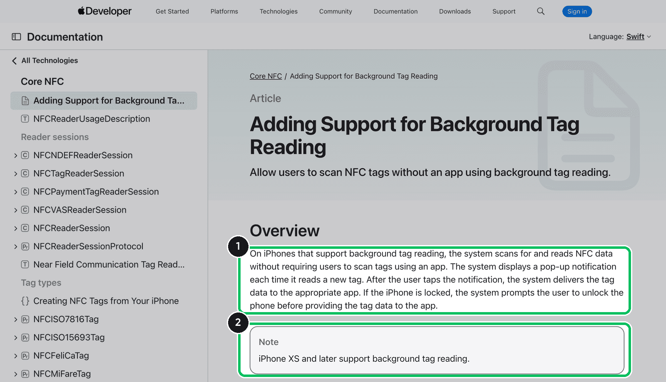Open the Documentation nav menu item
The width and height of the screenshot is (666, 382).
click(x=395, y=11)
